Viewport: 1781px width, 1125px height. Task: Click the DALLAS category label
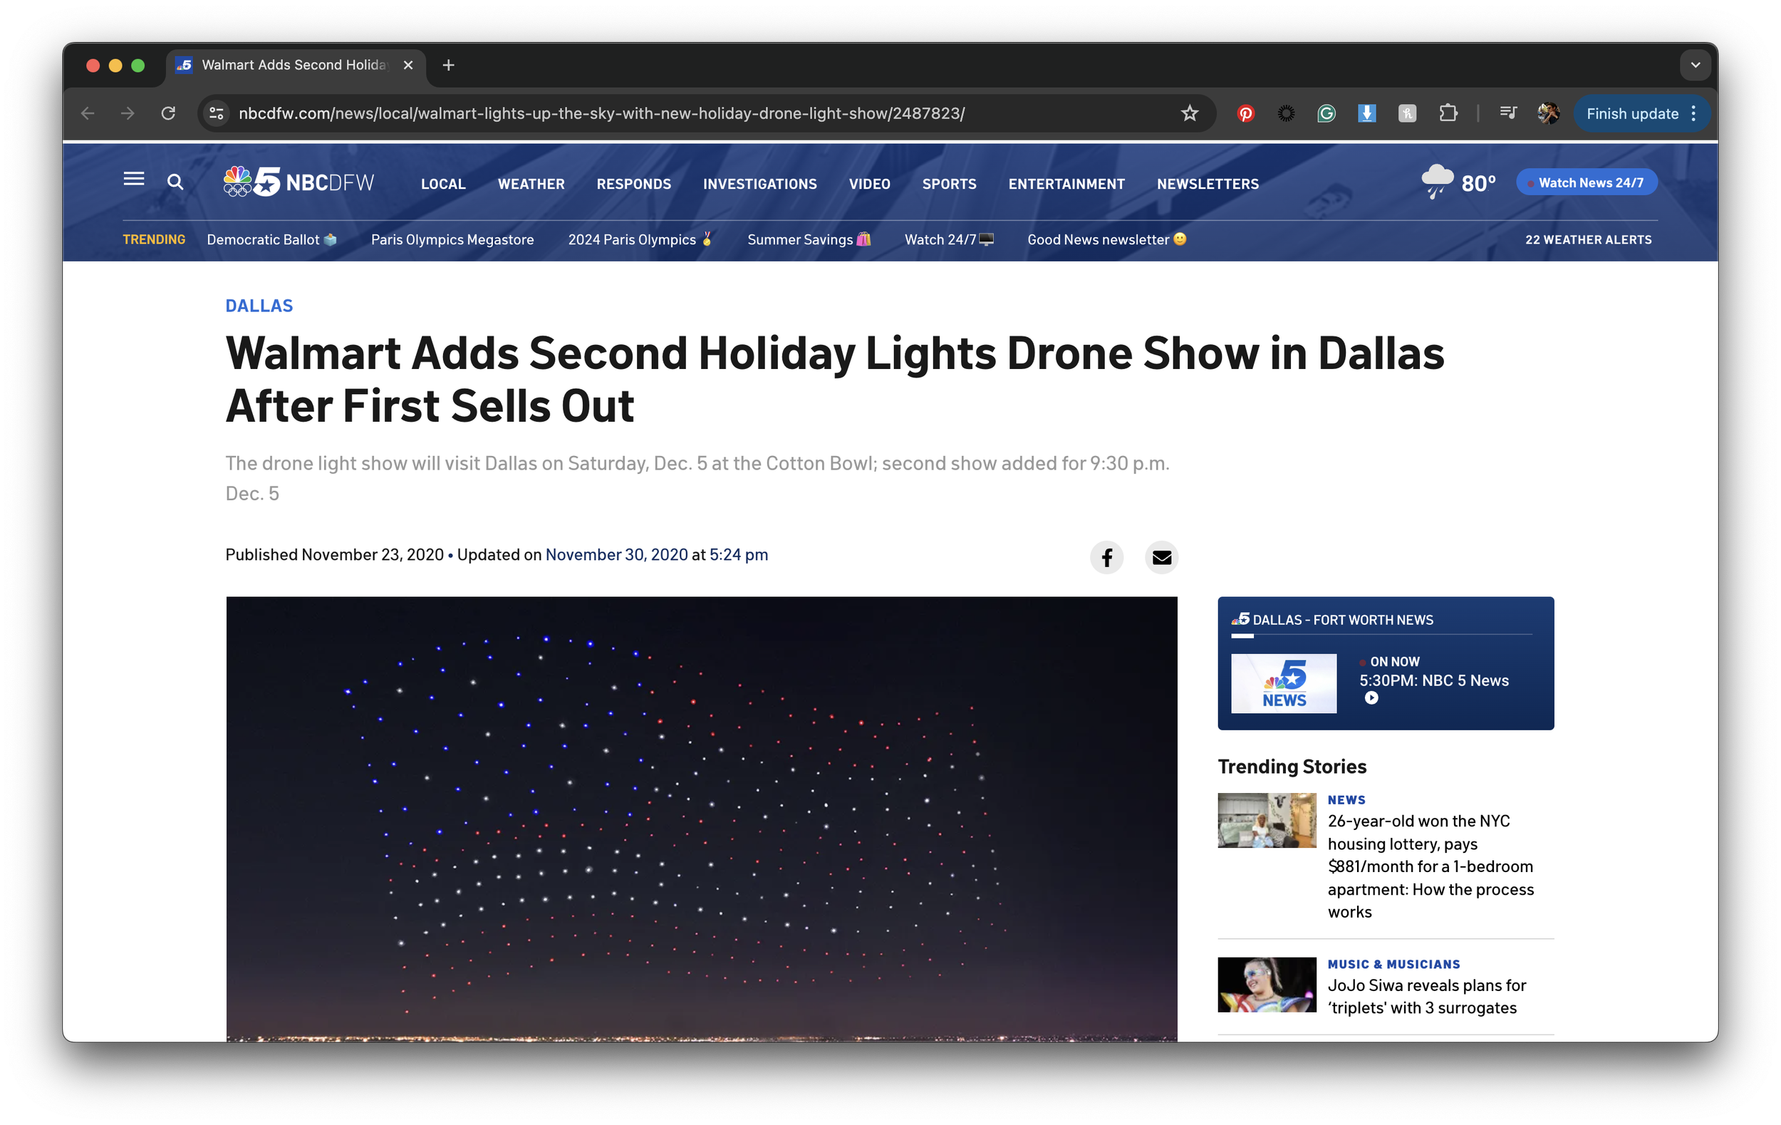[x=259, y=306]
